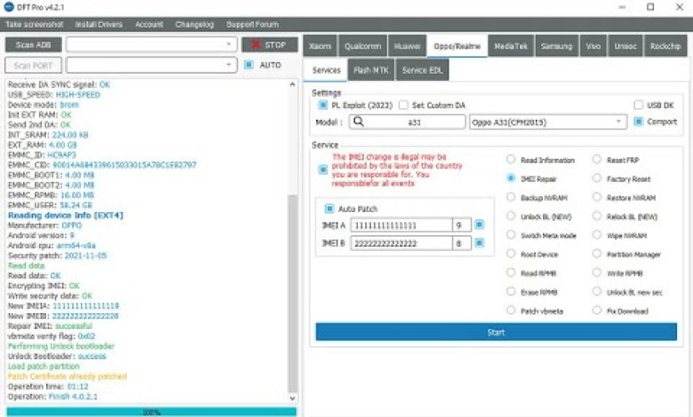
Task: Expand the Oppo A31(CPH2015) model dropdown
Action: click(548, 122)
